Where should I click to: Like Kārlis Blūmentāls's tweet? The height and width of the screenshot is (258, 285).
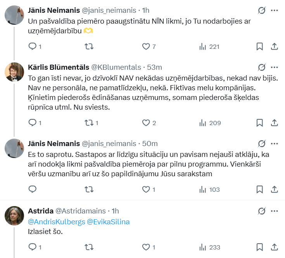click(x=146, y=123)
